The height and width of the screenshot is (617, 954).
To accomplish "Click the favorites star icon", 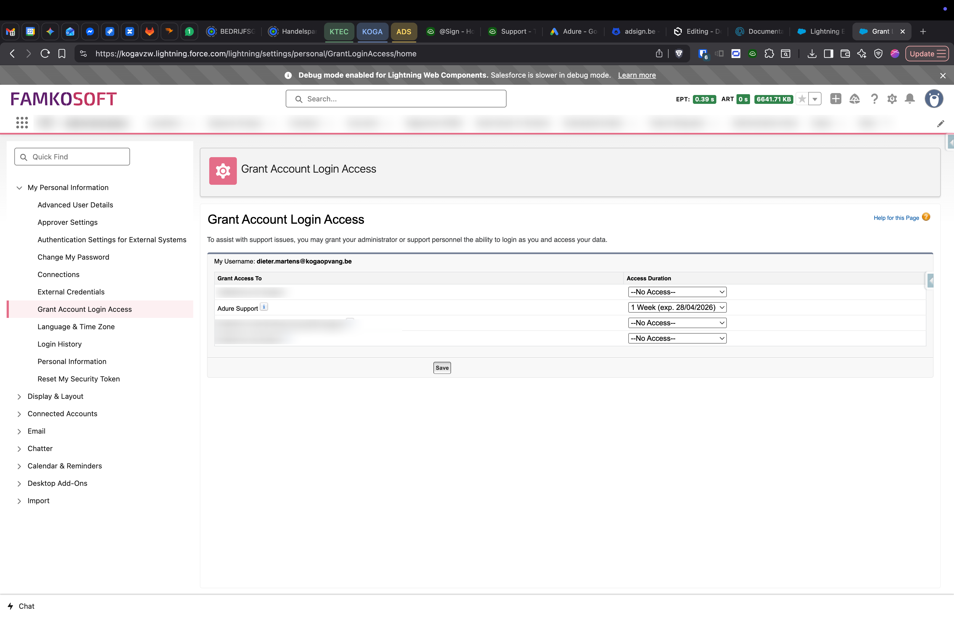I will 802,99.
